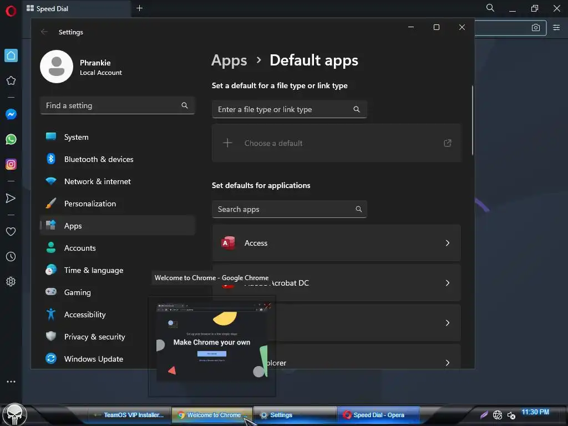Image resolution: width=568 pixels, height=426 pixels.
Task: Take snapshot with Opera camera icon
Action: coord(536,28)
